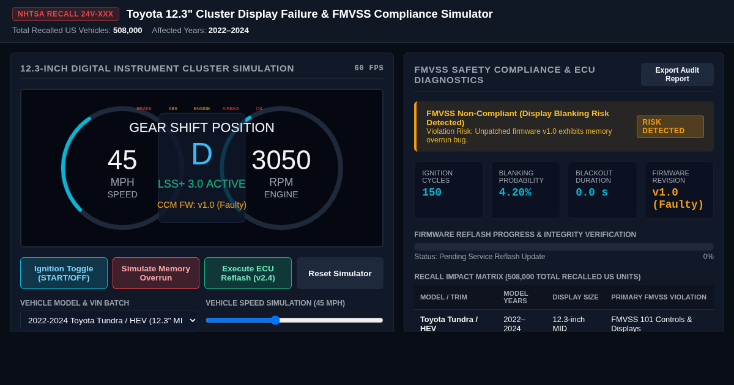The width and height of the screenshot is (734, 385).
Task: Click the Ignition Cycles value 150
Action: point(432,193)
